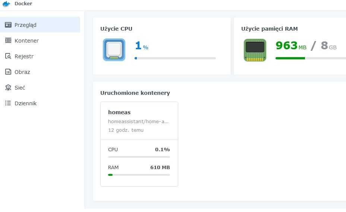Click the homeassistant image name text
Screen dimensions: 346x212
[x=138, y=121]
